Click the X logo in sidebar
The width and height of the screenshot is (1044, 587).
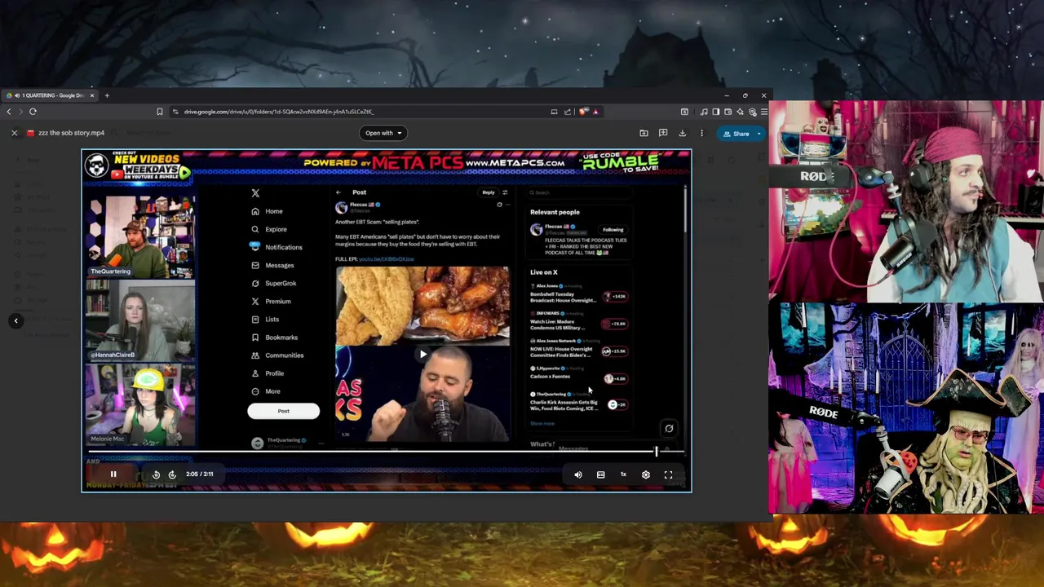point(255,193)
